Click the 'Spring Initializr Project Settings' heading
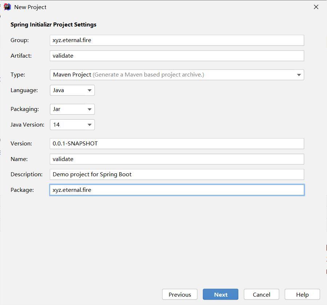 [x=53, y=25]
